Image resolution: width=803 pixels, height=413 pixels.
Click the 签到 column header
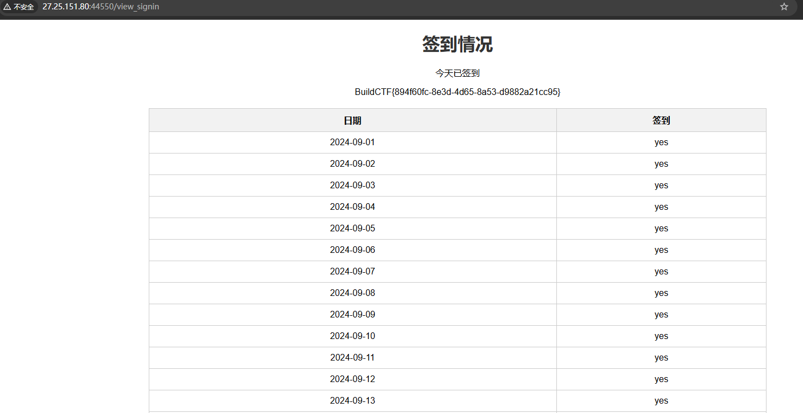(x=661, y=120)
